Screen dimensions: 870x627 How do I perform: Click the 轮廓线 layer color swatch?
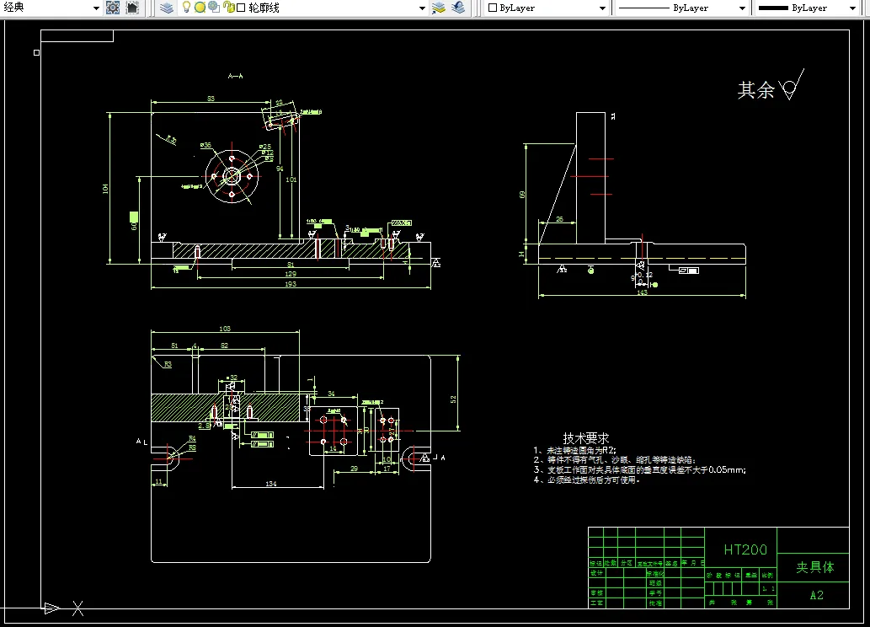[x=241, y=8]
